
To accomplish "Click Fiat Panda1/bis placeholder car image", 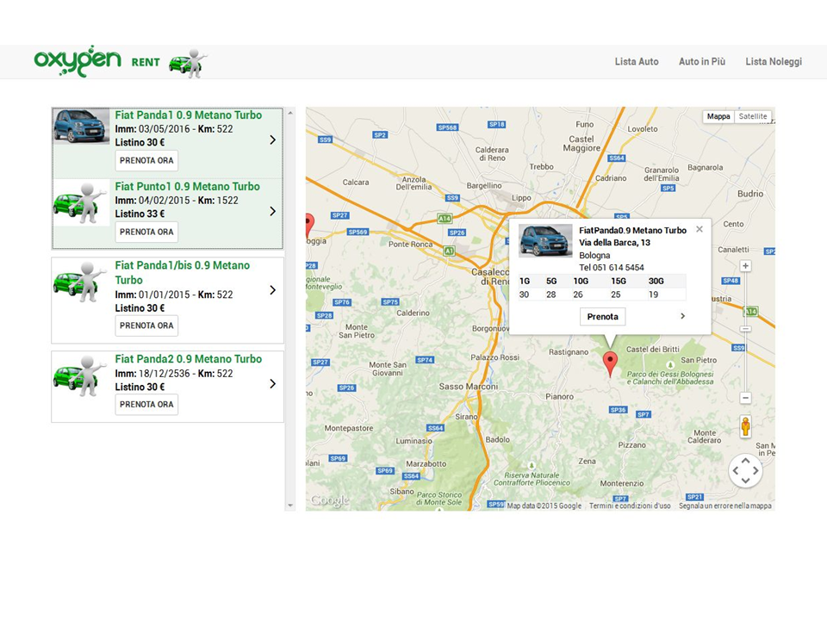I will (81, 282).
